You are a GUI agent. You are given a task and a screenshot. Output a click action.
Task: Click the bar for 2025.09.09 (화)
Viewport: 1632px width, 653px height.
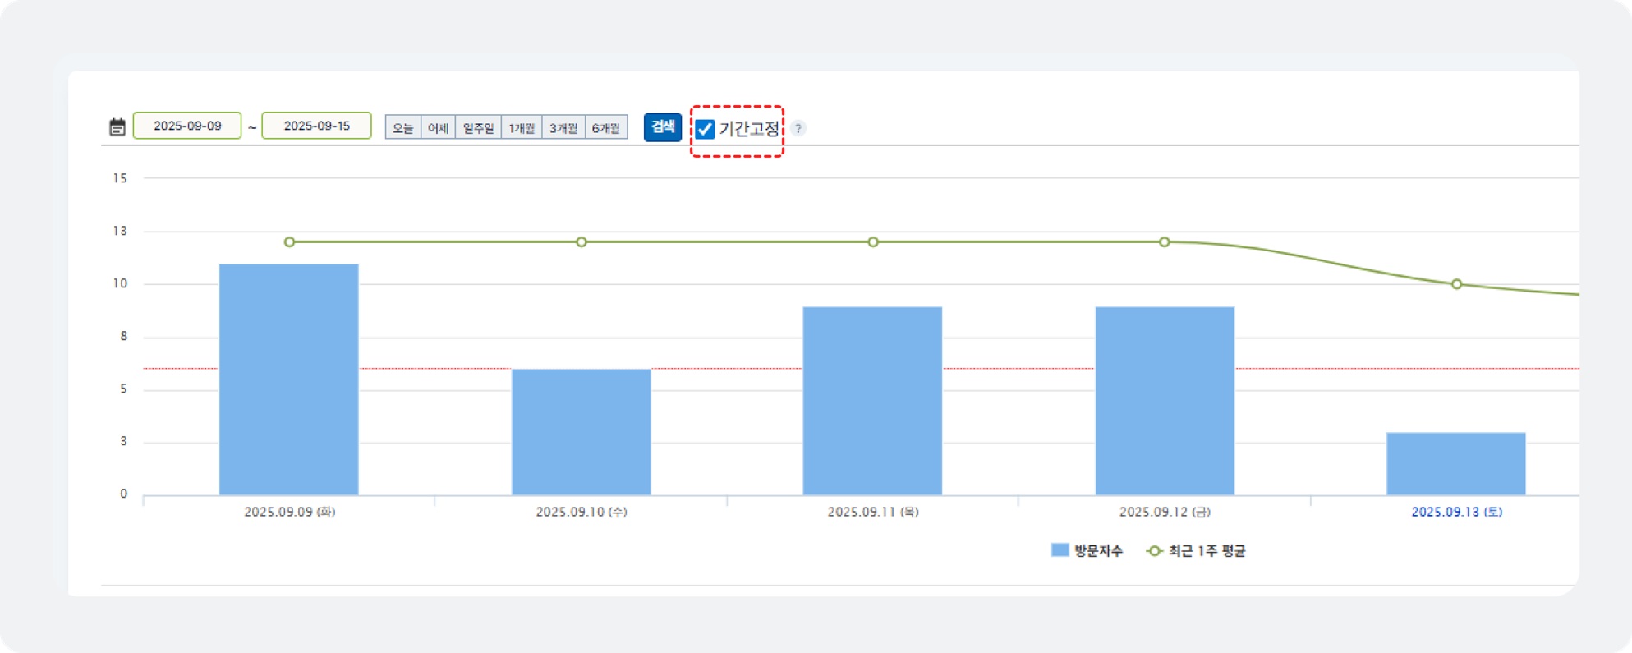[x=289, y=379]
